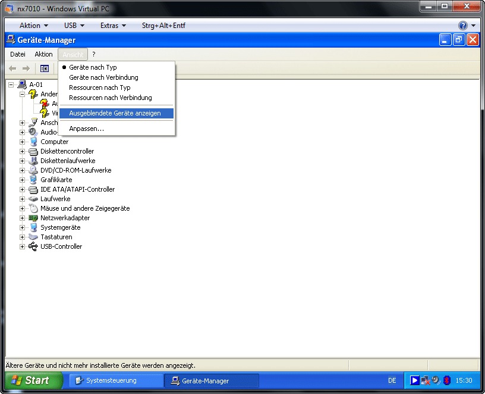Open the ? help menu
Screen dimensions: 485x394
click(94, 54)
